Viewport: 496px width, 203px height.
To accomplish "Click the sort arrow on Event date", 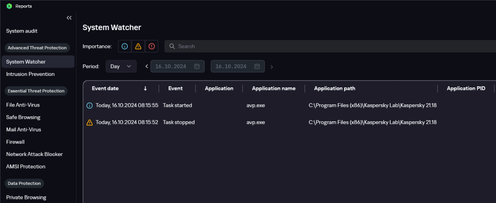I will (x=145, y=89).
